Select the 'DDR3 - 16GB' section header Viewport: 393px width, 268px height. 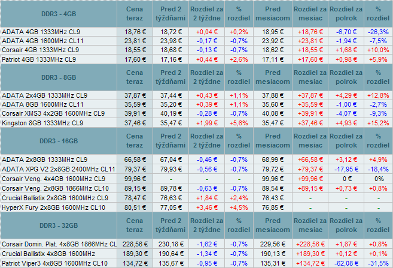coord(59,141)
